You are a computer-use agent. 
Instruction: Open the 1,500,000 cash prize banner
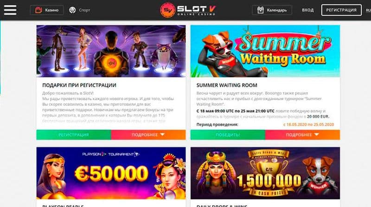tap(265, 173)
